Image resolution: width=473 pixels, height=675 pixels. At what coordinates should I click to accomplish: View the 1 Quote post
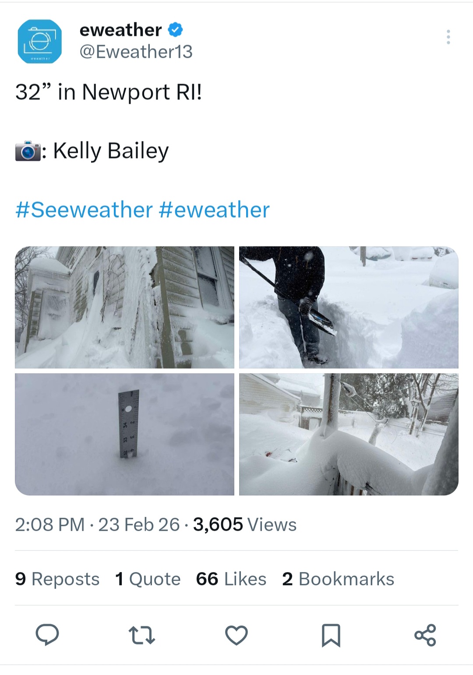pyautogui.click(x=148, y=579)
